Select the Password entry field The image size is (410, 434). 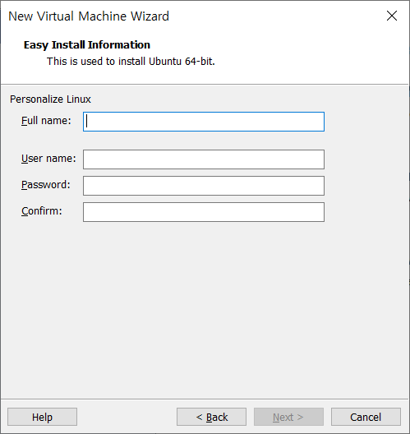(x=204, y=186)
